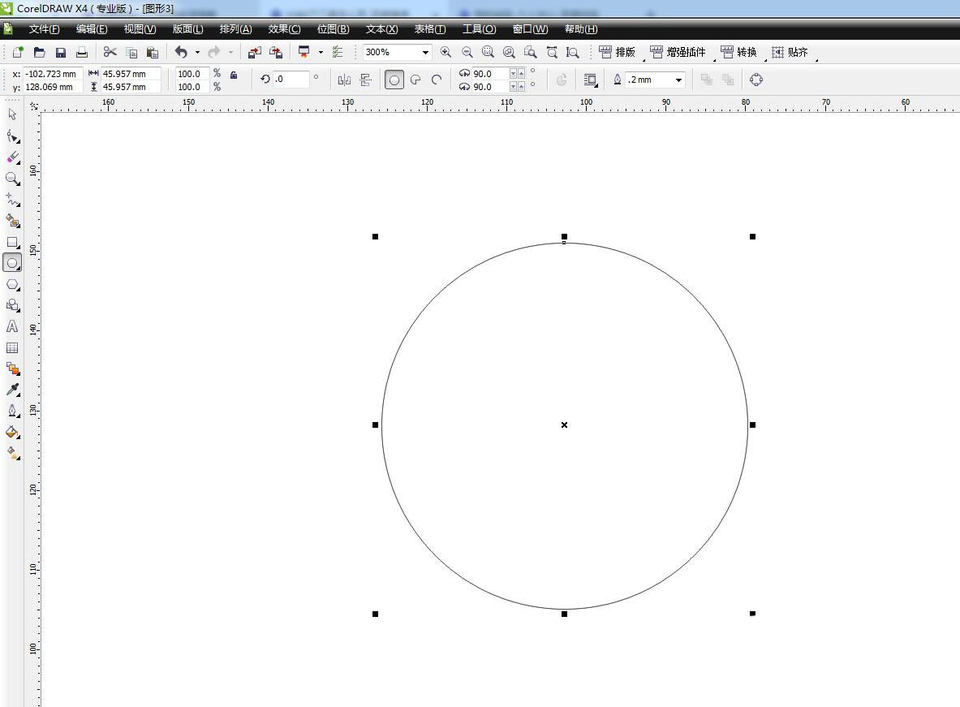Pick the Eyedropper tool
Image resolution: width=960 pixels, height=707 pixels.
tap(12, 390)
